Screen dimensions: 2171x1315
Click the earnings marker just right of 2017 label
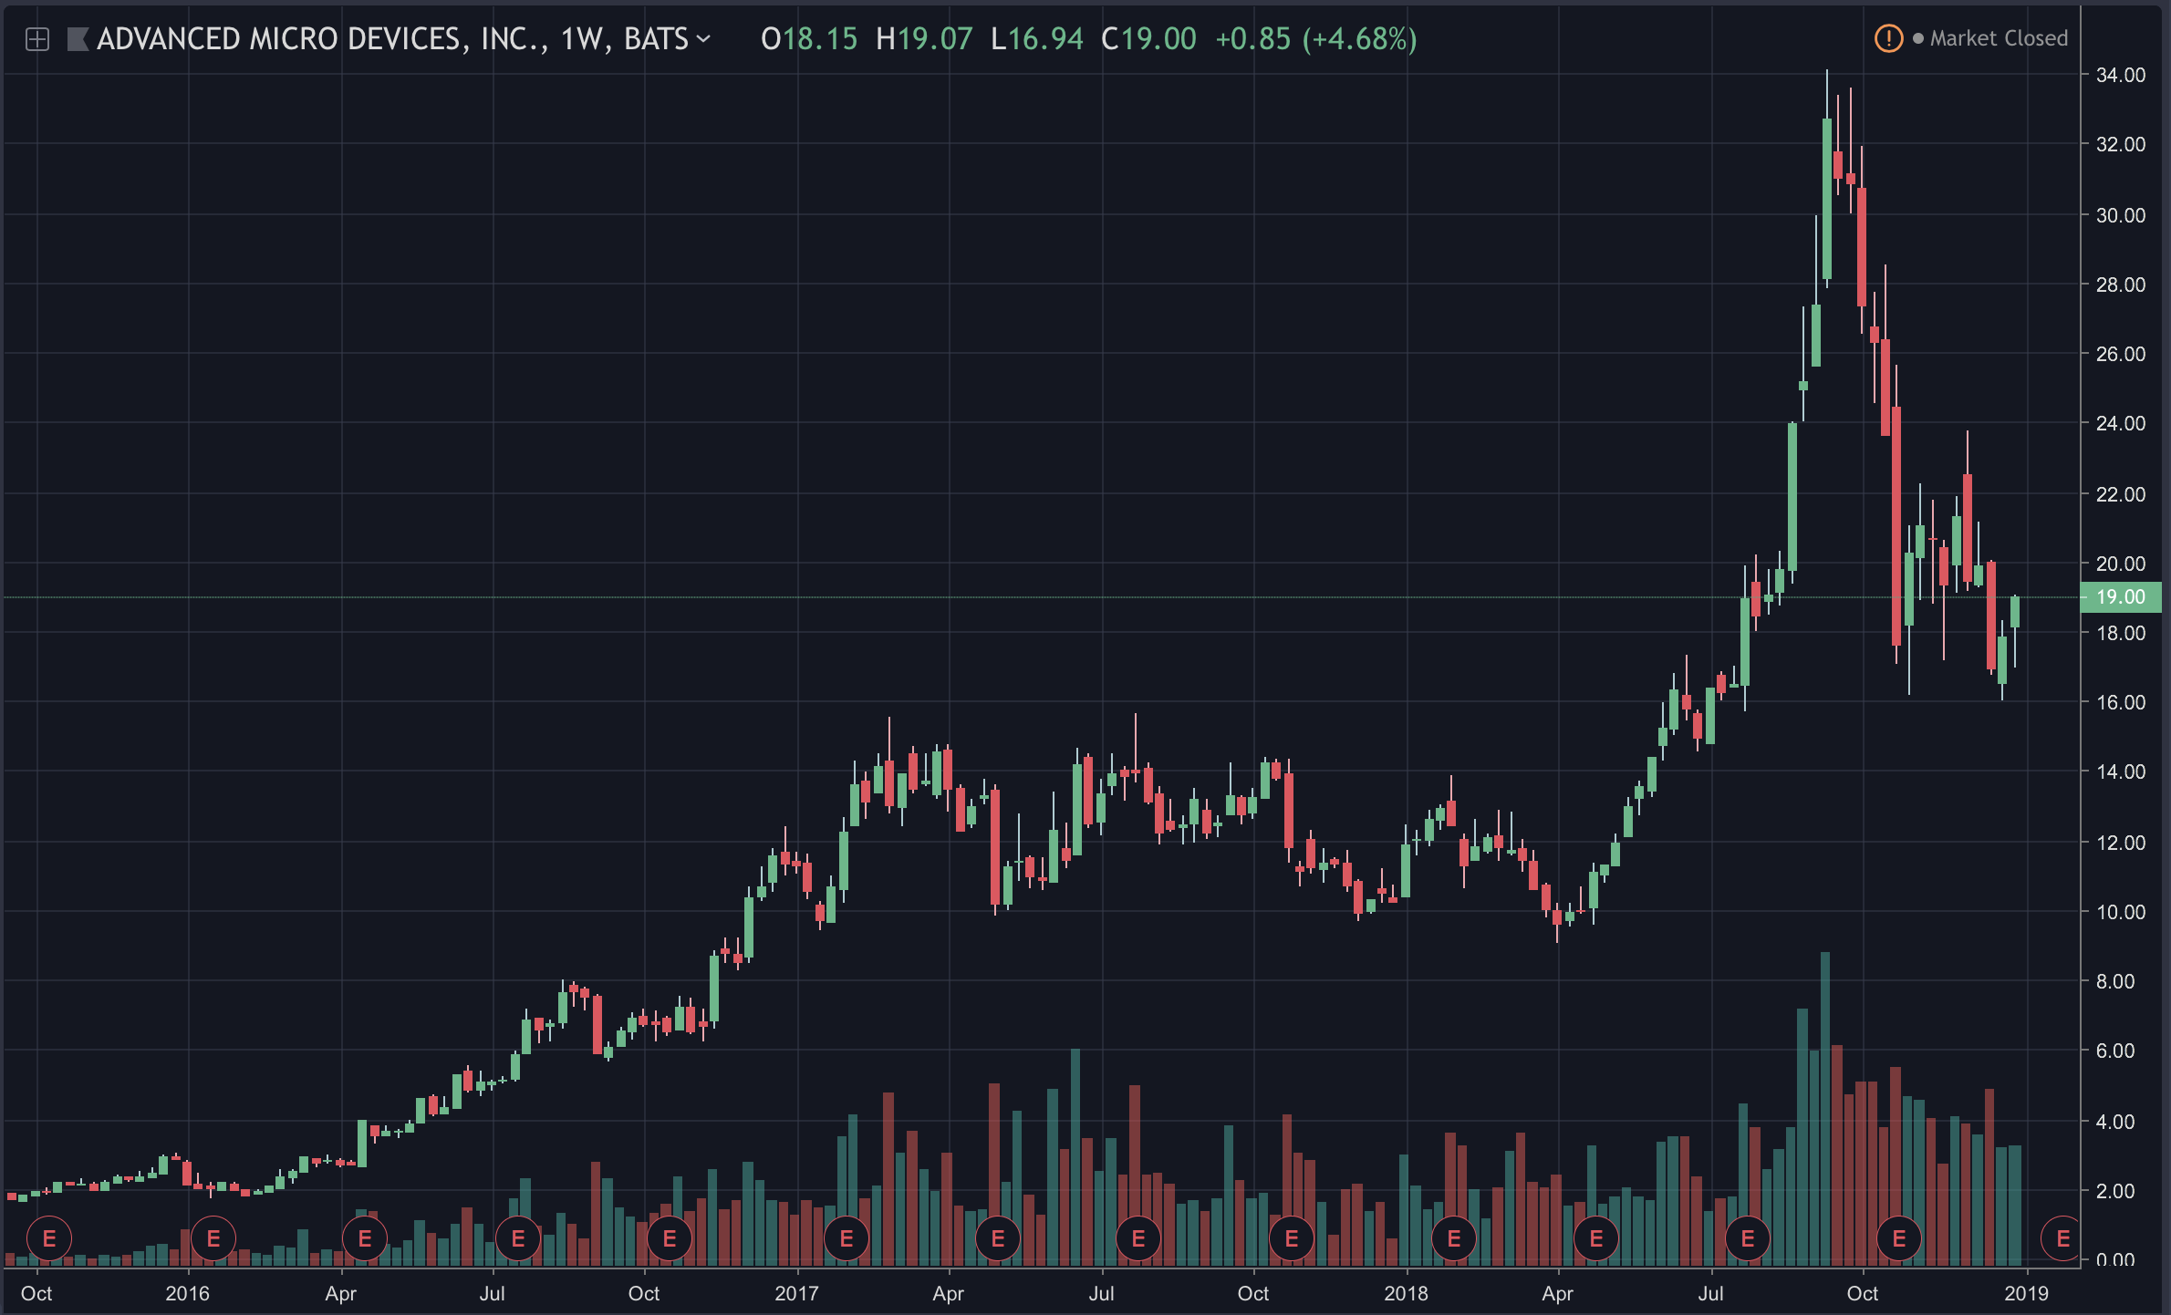tap(847, 1238)
